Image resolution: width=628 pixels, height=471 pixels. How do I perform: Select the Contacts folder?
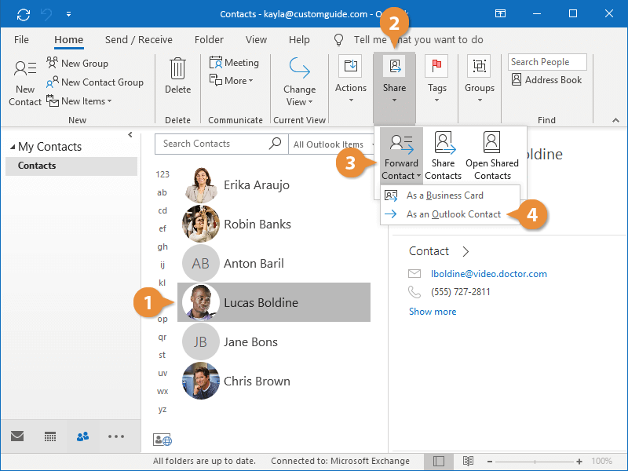tap(71, 166)
